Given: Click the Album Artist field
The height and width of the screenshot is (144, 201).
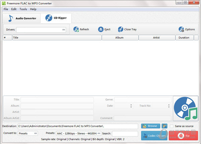Looking at the screenshot, I should tap(57, 118).
